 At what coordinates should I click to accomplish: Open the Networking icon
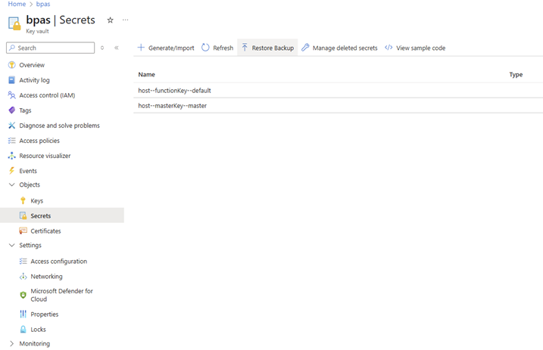click(x=23, y=277)
